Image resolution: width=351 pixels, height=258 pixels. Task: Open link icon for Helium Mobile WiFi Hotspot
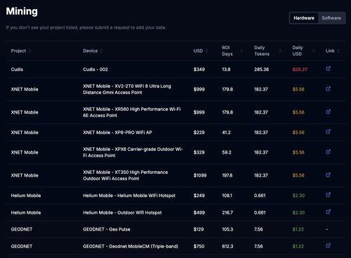[328, 194]
